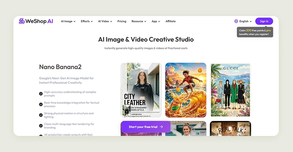Expand the App chevron arrow
Screen dimensions: 293x152
coord(159,22)
